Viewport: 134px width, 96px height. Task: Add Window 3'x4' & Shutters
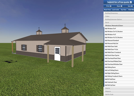119,32
